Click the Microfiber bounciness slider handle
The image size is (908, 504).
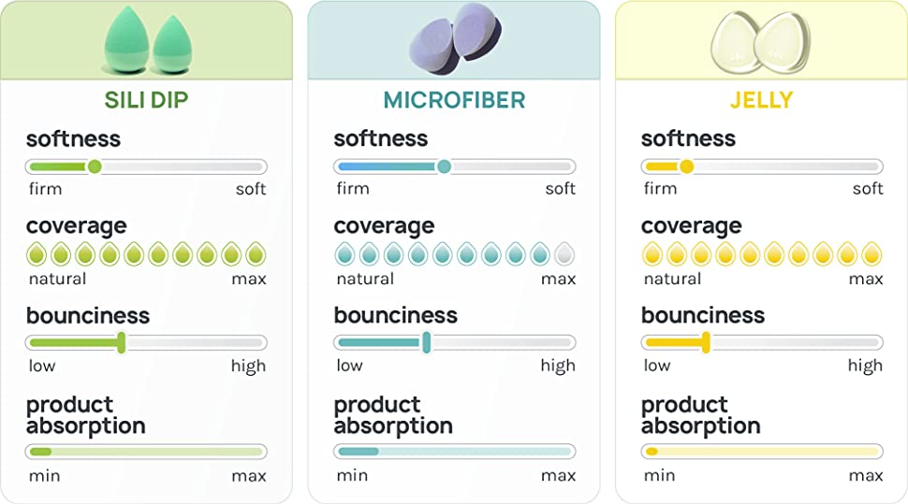point(427,343)
